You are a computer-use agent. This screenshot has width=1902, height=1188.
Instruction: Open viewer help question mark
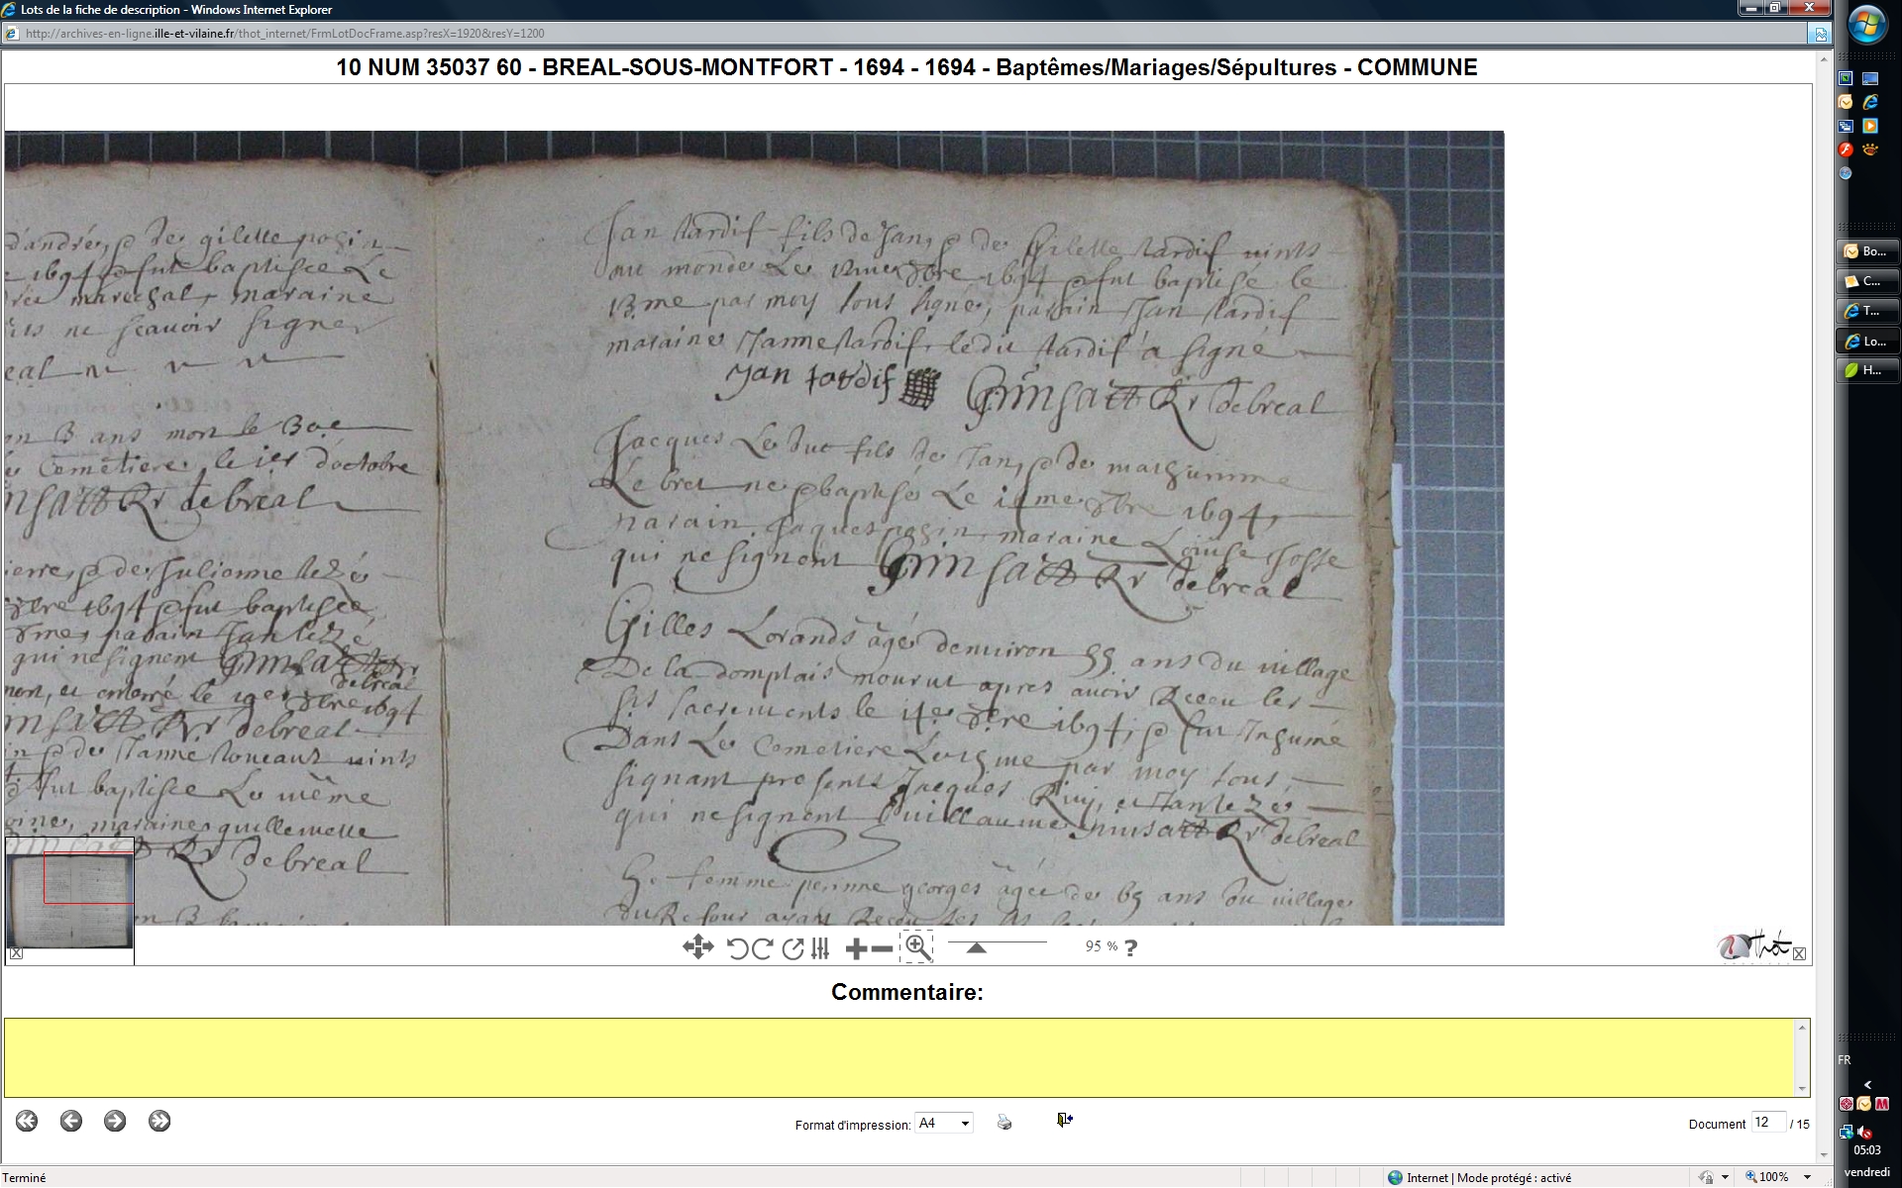tap(1130, 947)
